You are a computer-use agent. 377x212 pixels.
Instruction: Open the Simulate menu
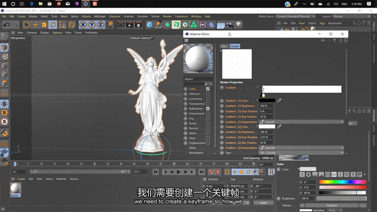coord(142,16)
